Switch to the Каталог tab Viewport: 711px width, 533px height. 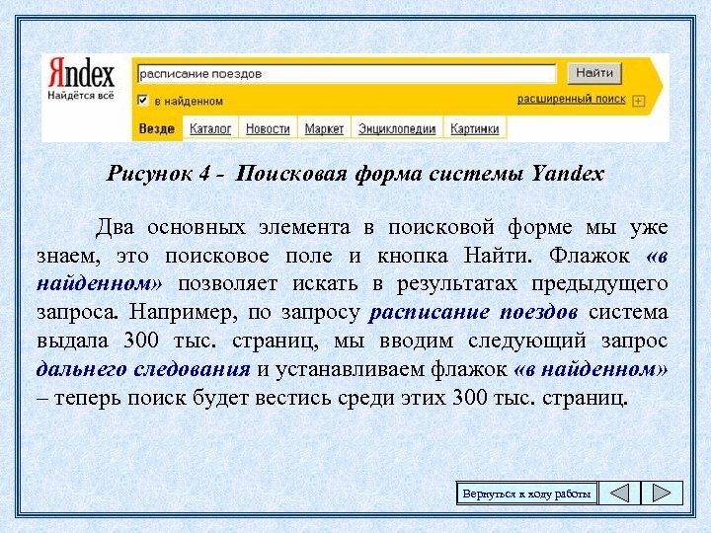pos(210,129)
